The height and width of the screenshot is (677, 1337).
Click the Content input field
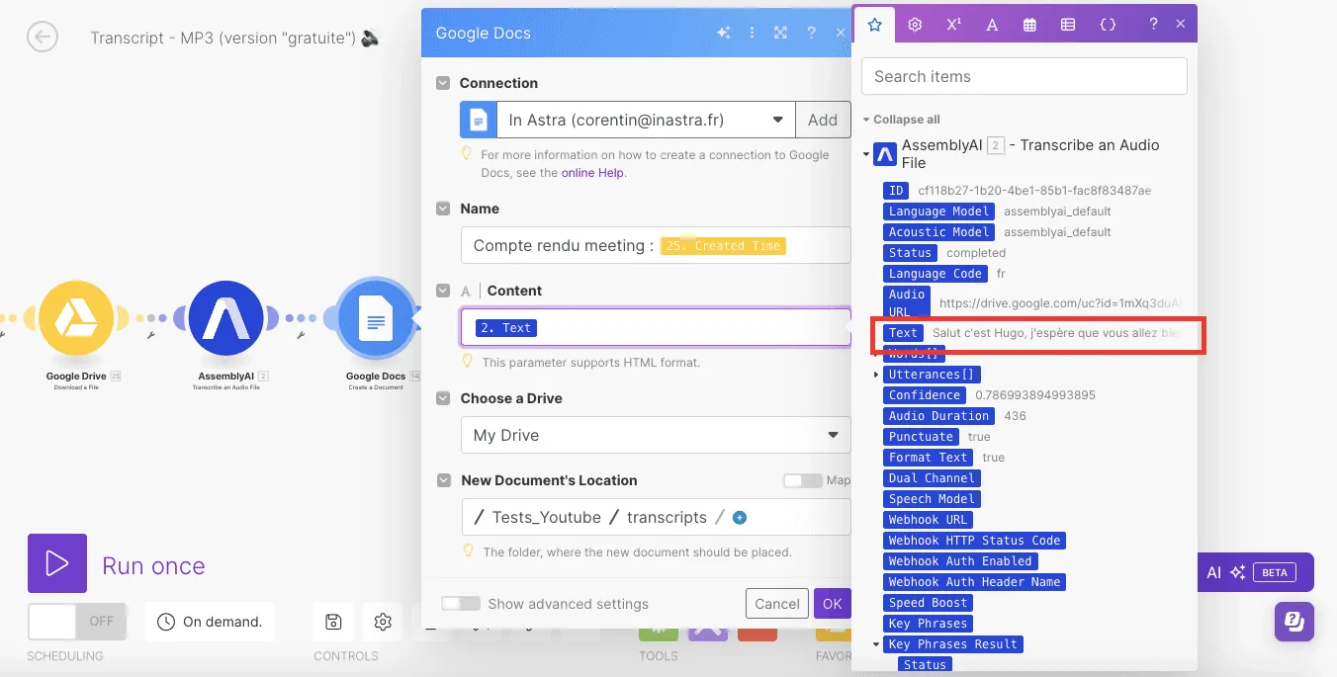point(656,327)
